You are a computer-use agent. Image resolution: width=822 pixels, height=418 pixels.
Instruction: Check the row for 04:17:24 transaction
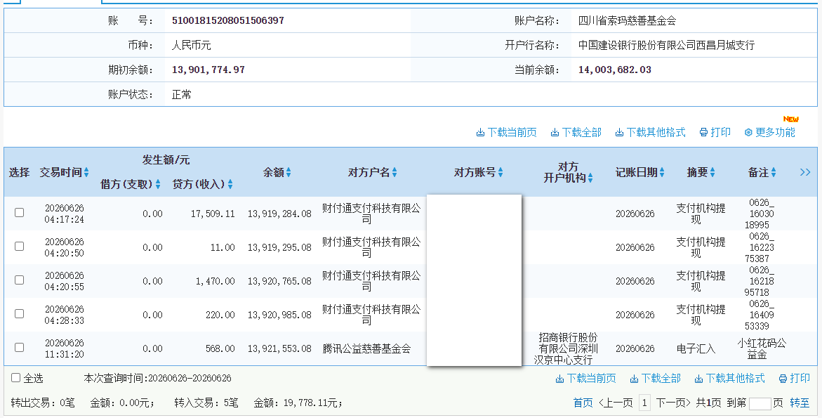point(20,213)
